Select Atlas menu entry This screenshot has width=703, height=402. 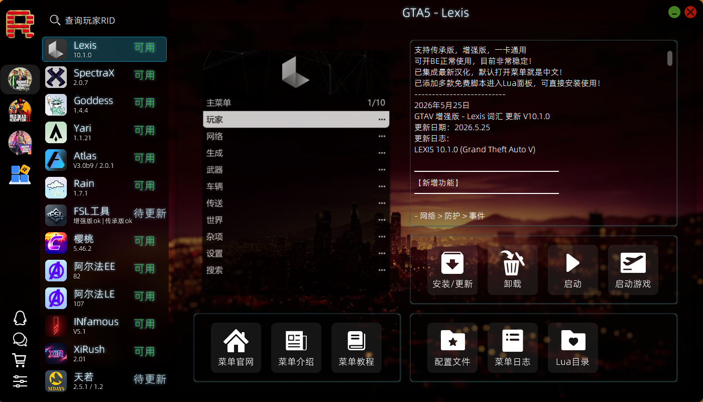104,160
